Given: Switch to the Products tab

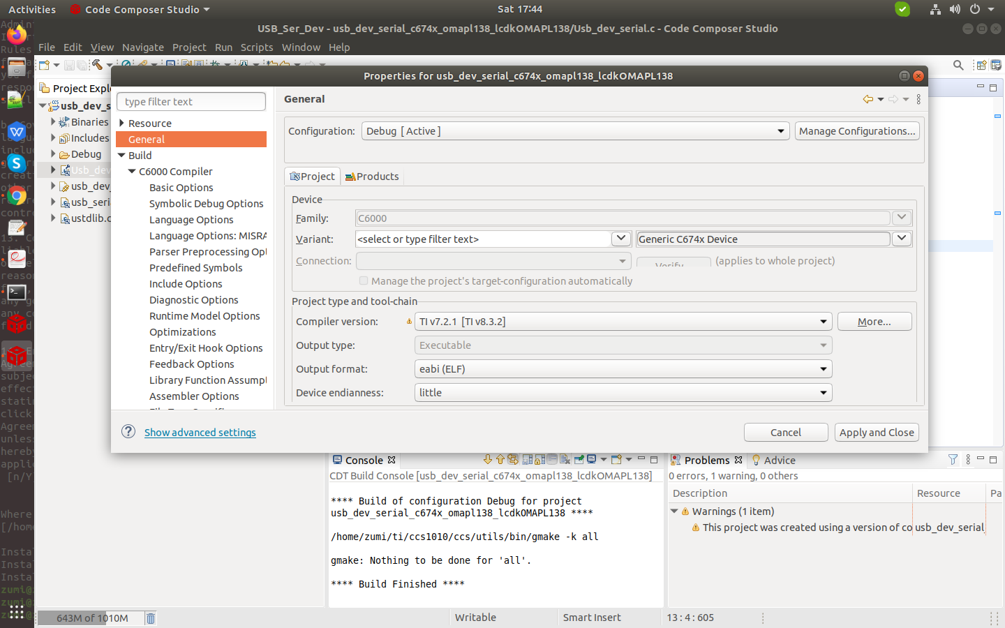Looking at the screenshot, I should [x=372, y=177].
